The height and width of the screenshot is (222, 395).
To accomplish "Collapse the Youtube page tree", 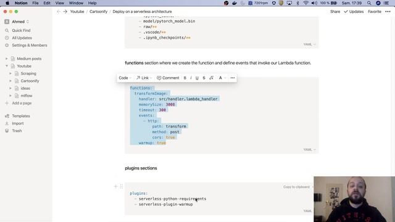I will click(7, 66).
